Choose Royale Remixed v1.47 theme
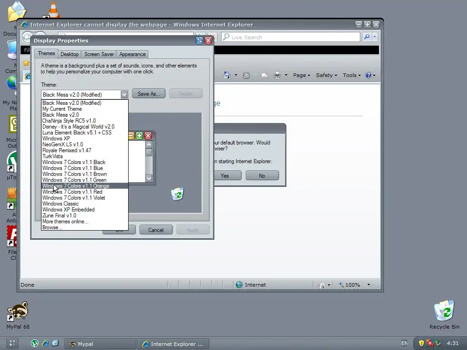 coord(84,150)
